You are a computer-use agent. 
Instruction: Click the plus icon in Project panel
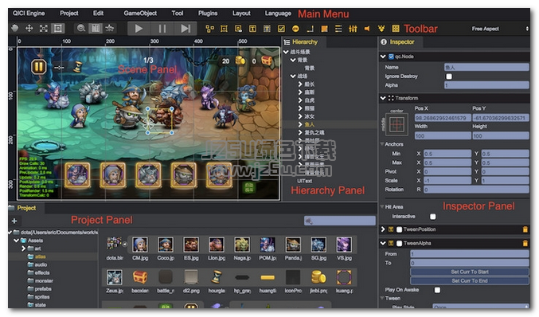point(14,221)
